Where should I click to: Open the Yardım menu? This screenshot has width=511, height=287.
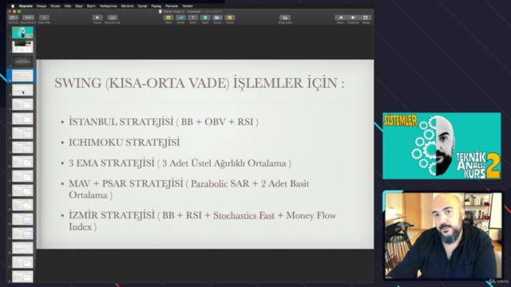188,6
